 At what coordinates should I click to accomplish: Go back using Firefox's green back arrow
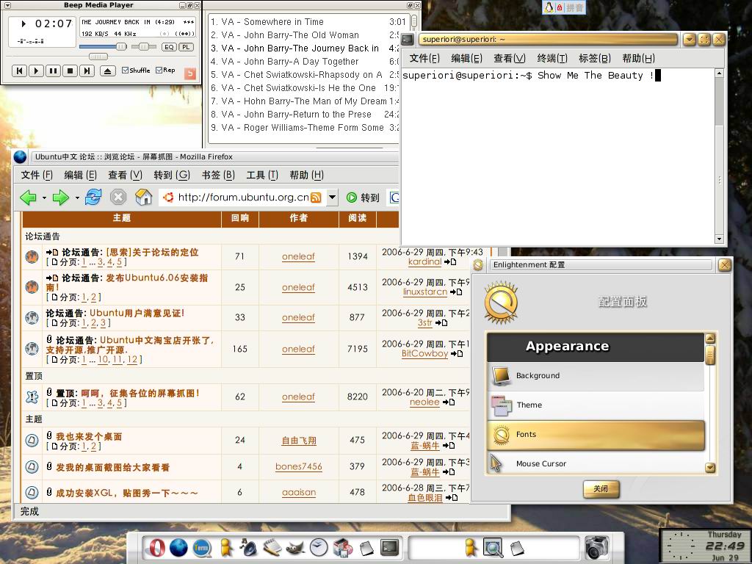pos(28,197)
